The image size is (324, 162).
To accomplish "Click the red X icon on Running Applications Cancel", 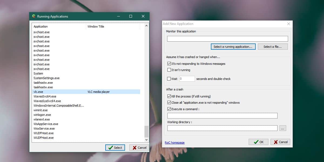I will [x=134, y=148].
